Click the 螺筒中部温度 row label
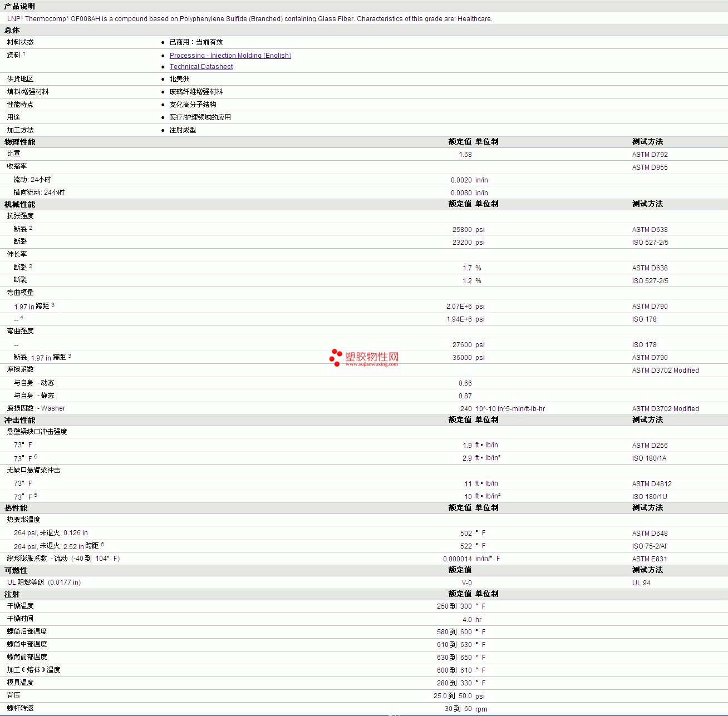The image size is (728, 716). [27, 644]
